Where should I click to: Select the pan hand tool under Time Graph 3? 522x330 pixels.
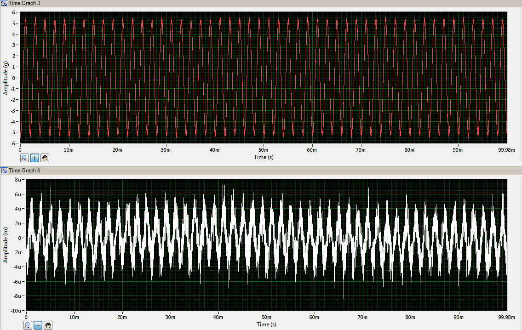[45, 158]
